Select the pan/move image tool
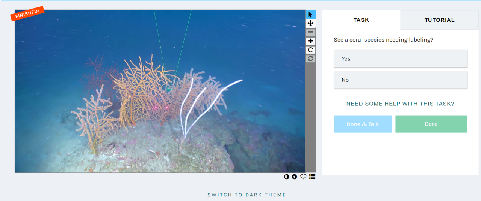This screenshot has height=201, width=481. pyautogui.click(x=310, y=23)
